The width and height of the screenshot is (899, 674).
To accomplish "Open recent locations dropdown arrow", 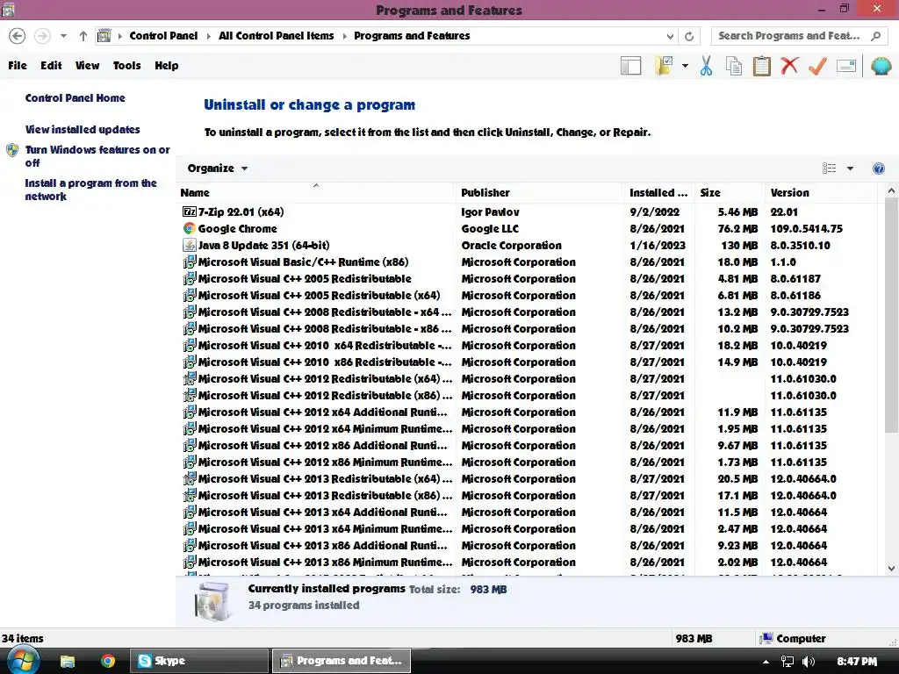I will click(x=63, y=36).
